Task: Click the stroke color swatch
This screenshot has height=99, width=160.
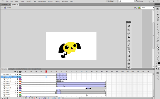Action: click(x=159, y=63)
